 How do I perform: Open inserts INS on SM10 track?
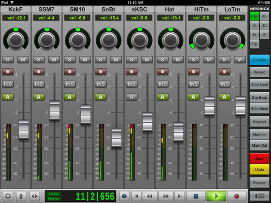(70, 84)
